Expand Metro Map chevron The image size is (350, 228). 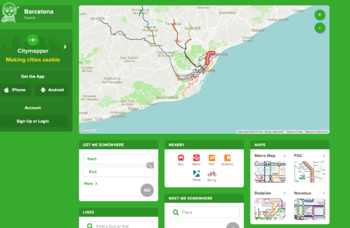click(x=284, y=156)
